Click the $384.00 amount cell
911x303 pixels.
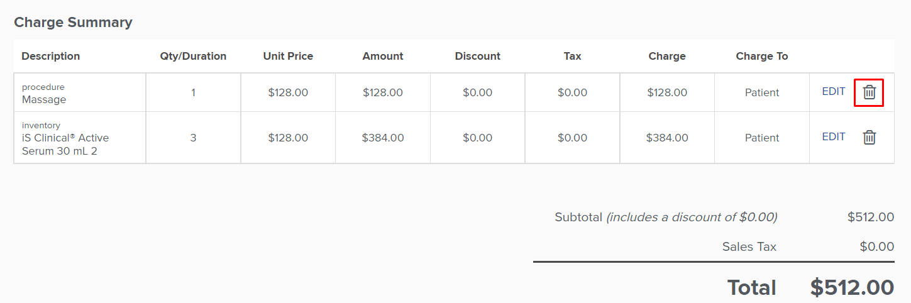coord(383,138)
